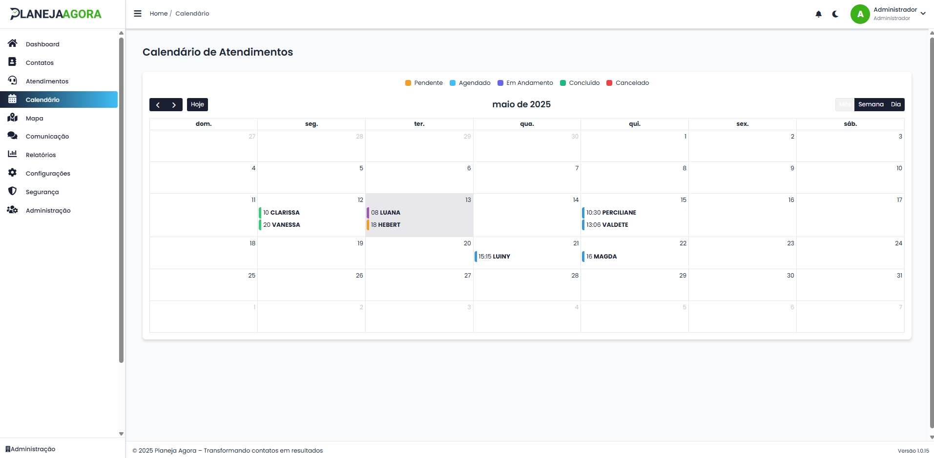Open the 10:30 PERCILIANE appointment
The height and width of the screenshot is (458, 934).
point(611,213)
